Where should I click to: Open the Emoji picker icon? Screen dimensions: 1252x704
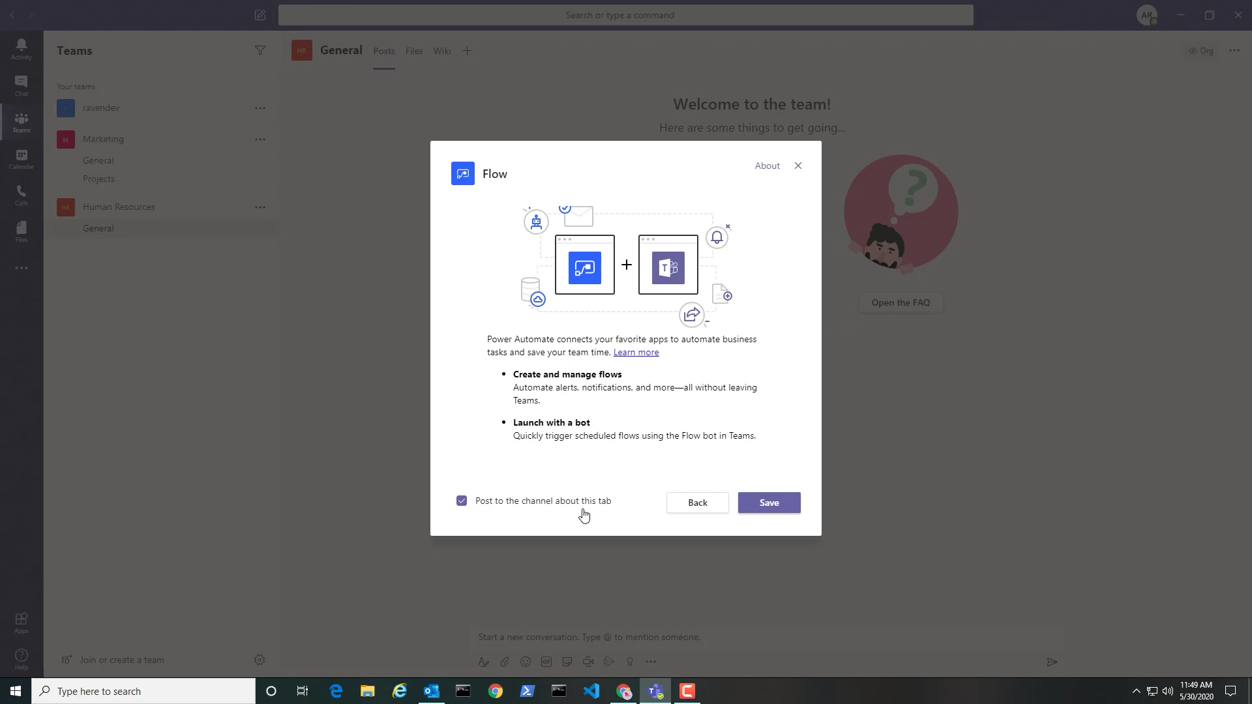click(x=526, y=662)
